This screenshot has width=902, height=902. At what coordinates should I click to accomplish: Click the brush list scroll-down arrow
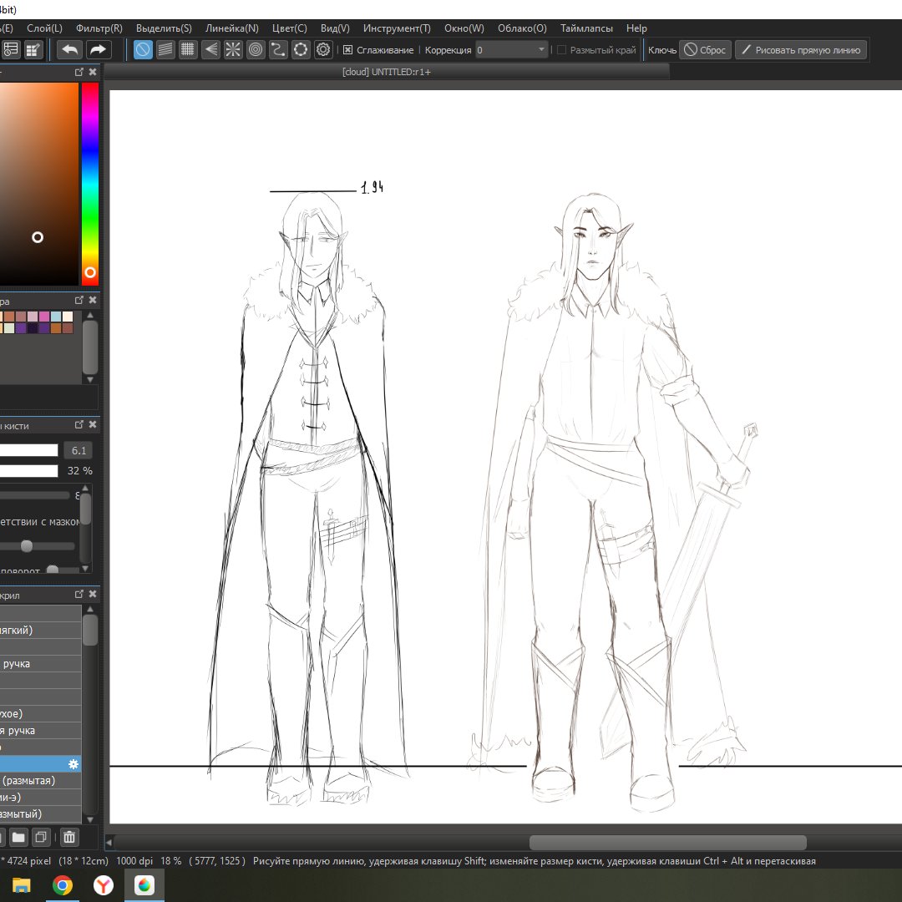tap(89, 820)
